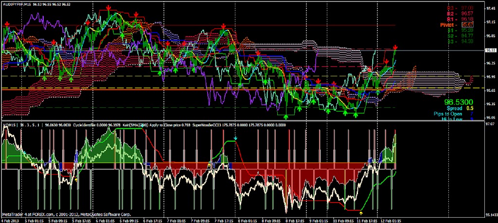Click yellow up arrow at indicator window bottom
The height and width of the screenshot is (223, 498).
click(360, 212)
